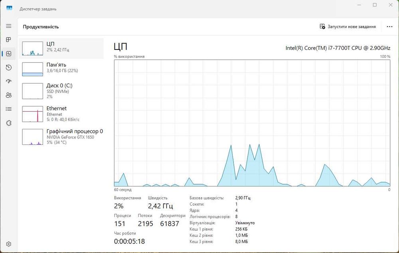Image resolution: width=399 pixels, height=253 pixels.
Task: Click the ЦП mini graph thumbnail
Action: point(33,48)
